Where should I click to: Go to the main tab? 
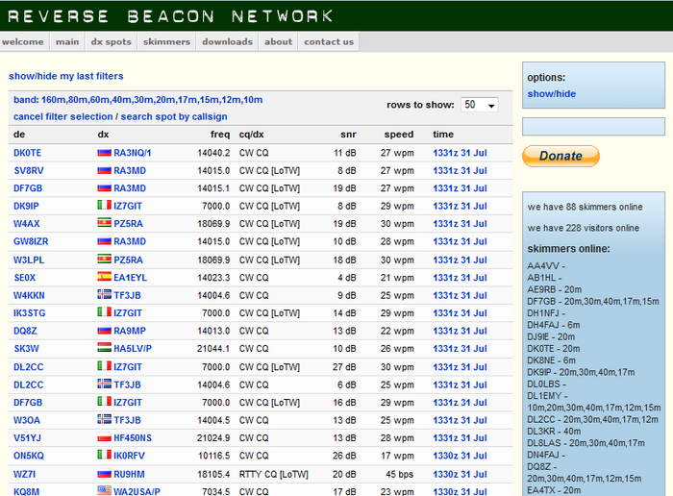pyautogui.click(x=67, y=41)
